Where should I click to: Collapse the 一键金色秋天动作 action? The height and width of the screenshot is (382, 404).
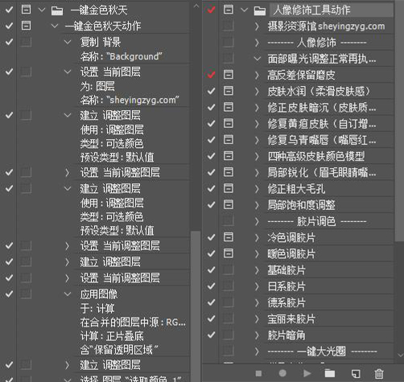[x=55, y=26]
